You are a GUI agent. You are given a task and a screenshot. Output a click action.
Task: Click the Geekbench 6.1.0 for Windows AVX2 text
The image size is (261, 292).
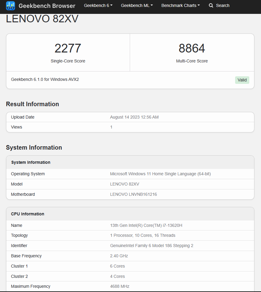coord(45,80)
